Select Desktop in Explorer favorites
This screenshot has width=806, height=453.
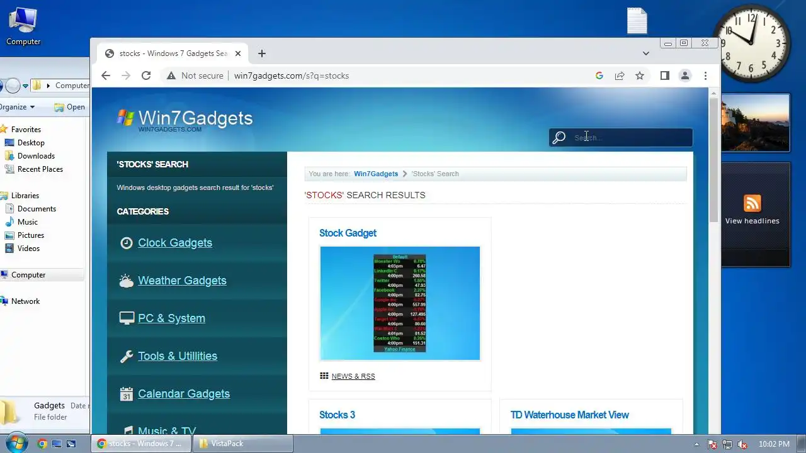click(x=31, y=143)
